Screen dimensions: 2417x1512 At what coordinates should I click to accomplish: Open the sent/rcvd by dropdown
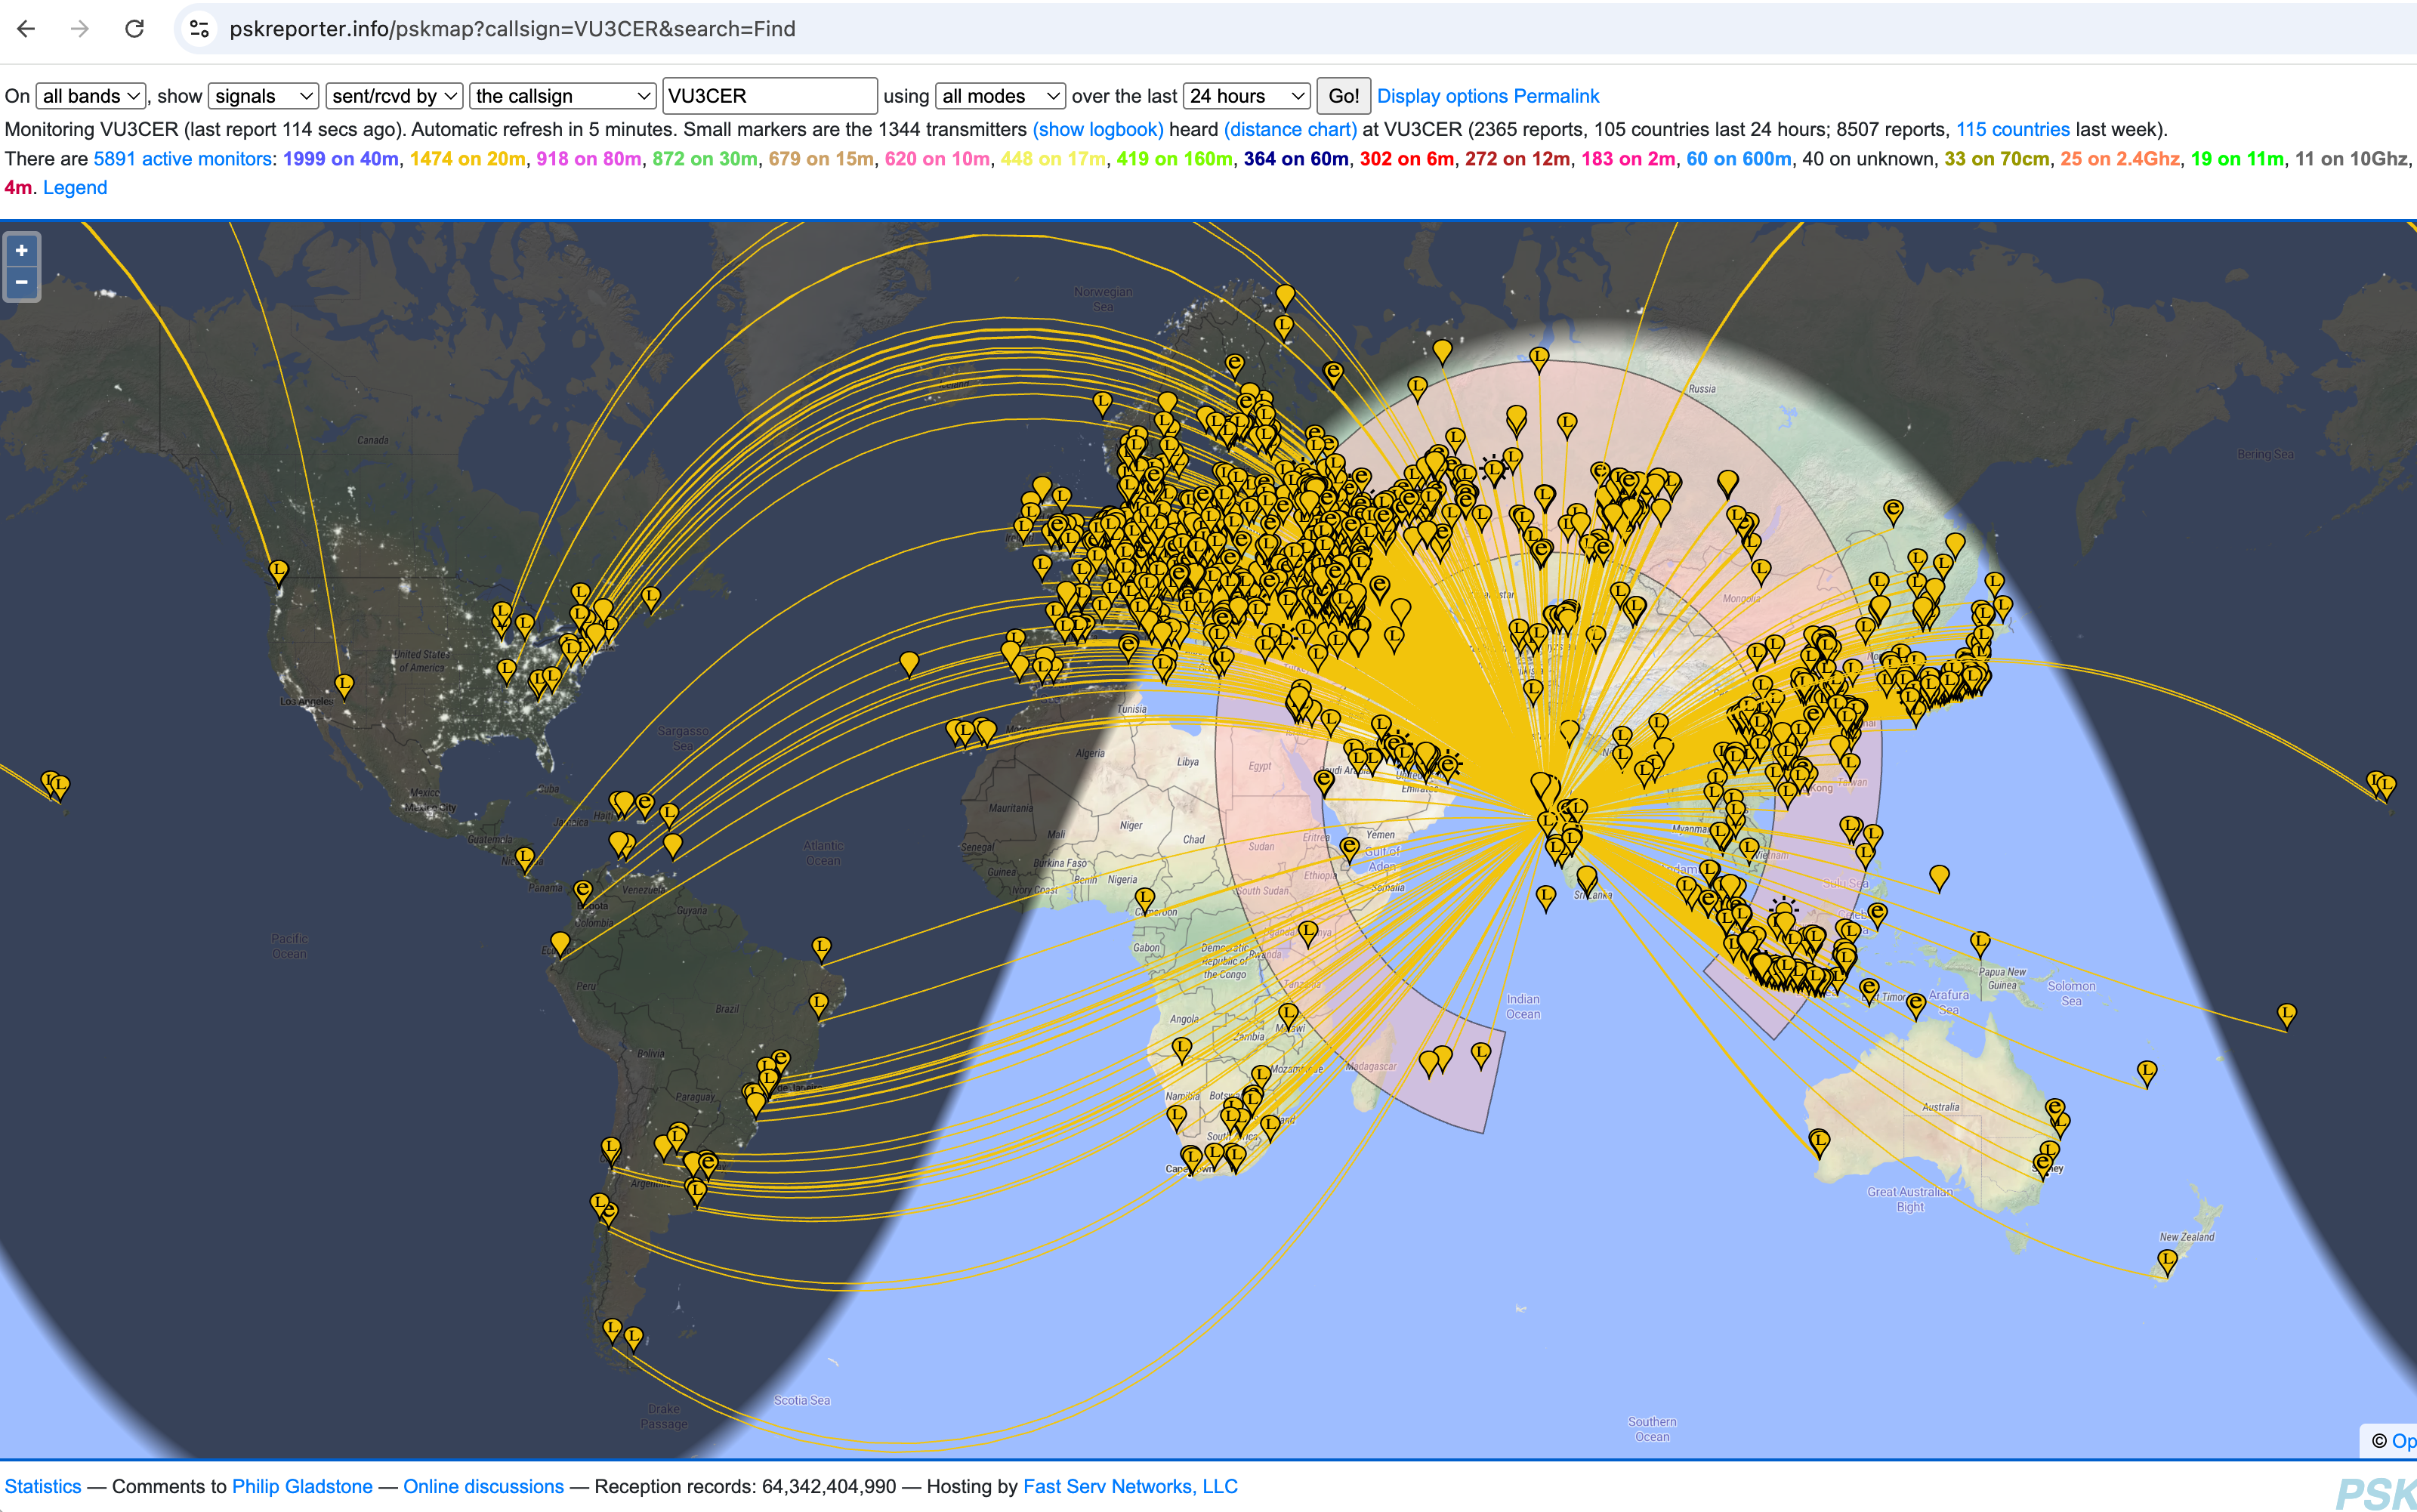[394, 96]
